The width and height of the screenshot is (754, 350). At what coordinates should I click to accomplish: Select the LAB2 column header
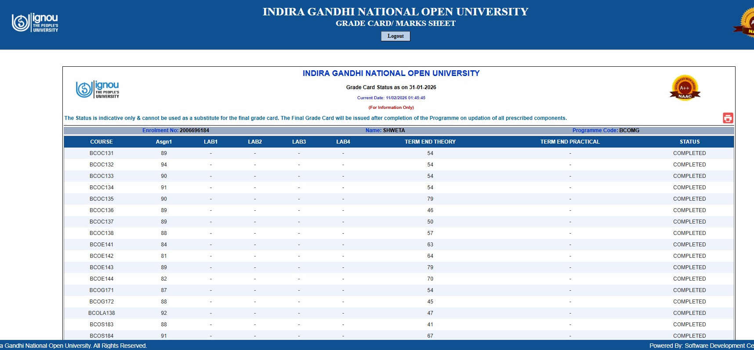[255, 142]
